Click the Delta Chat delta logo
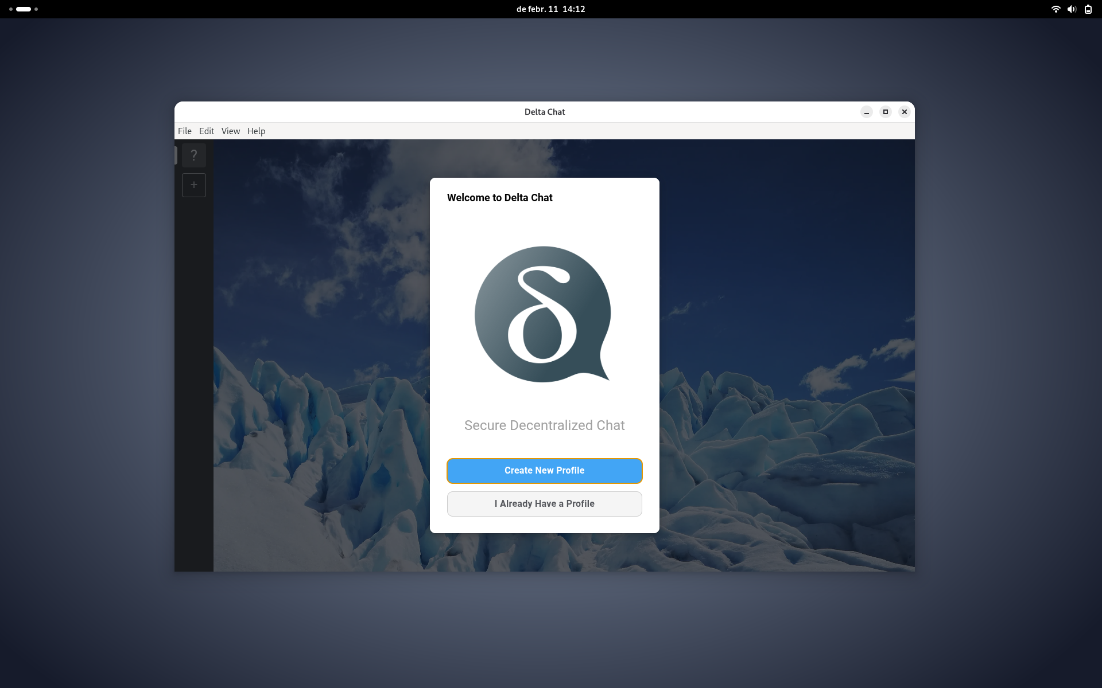The width and height of the screenshot is (1102, 688). point(544,314)
